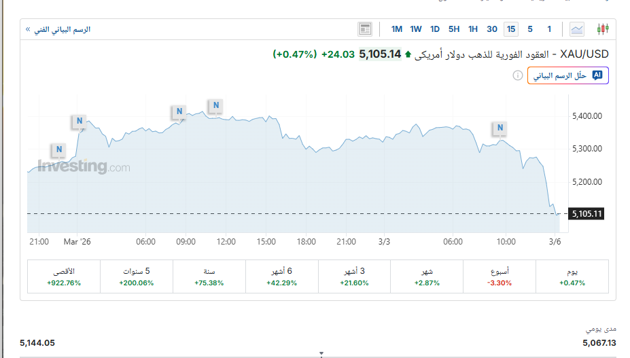Click the AI chart analysis button (حلّل الرسم البياني)
Image resolution: width=630 pixels, height=358 pixels.
(x=568, y=75)
